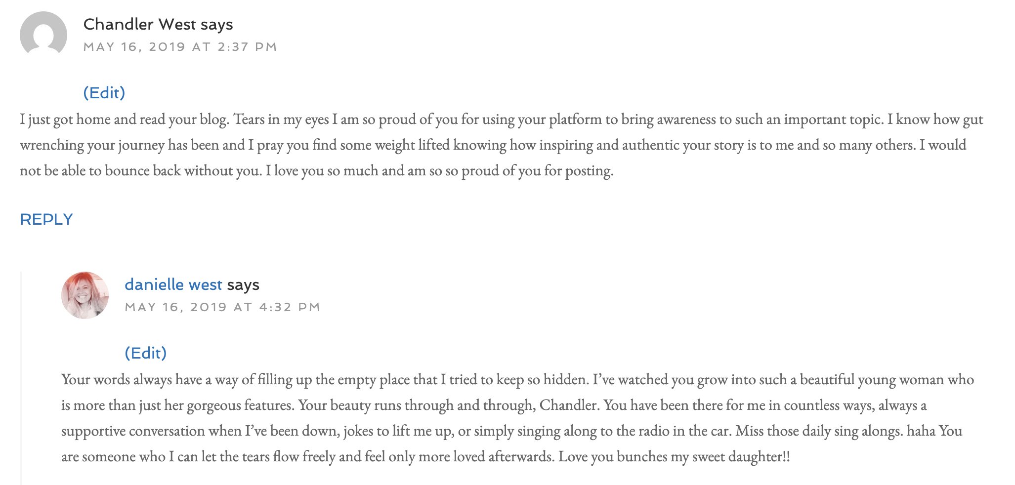Open the 2:37 PM comment timestamp

180,47
